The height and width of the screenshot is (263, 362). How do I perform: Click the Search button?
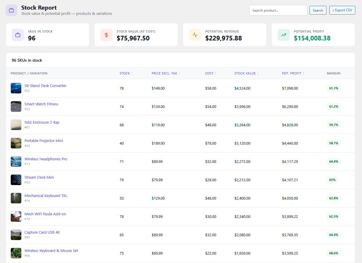point(318,10)
